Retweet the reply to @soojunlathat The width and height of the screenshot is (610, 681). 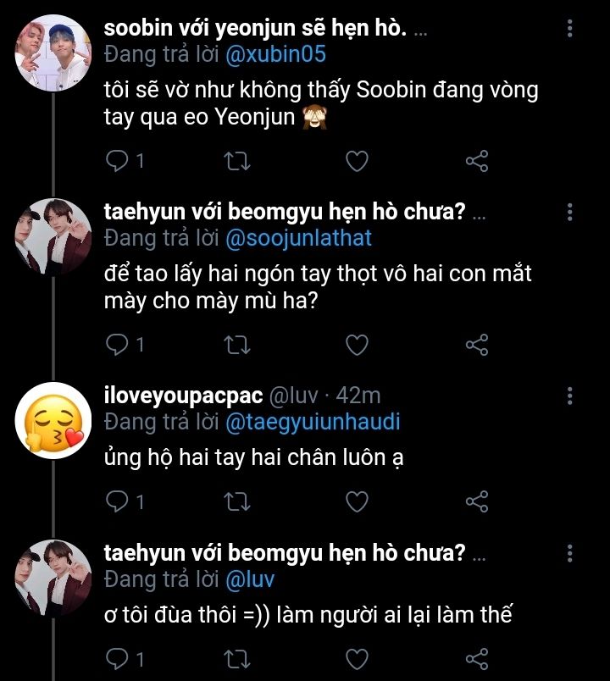238,344
